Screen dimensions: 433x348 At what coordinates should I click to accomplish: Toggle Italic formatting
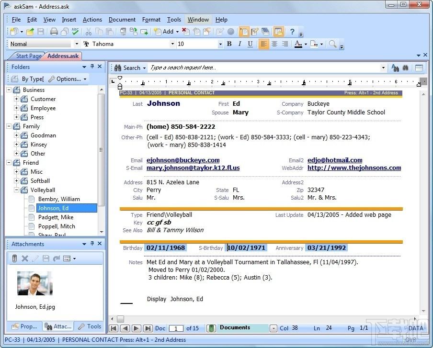coord(239,44)
